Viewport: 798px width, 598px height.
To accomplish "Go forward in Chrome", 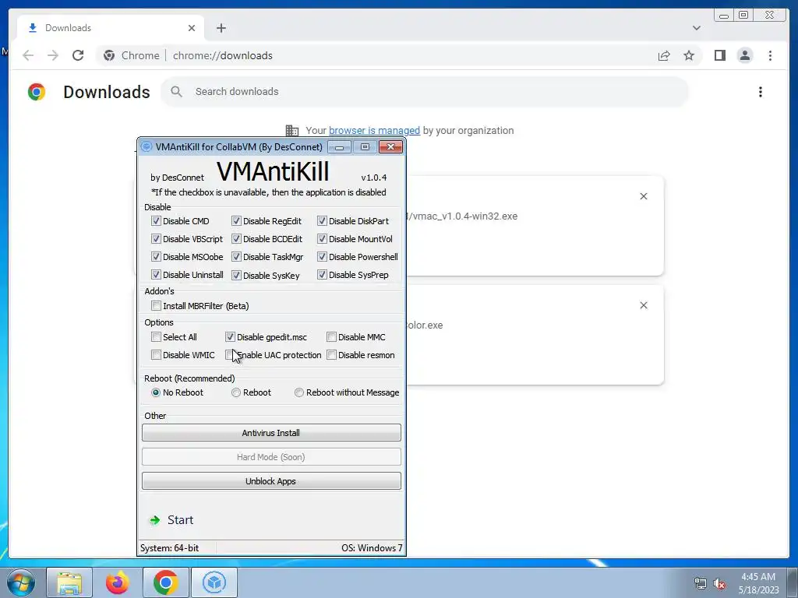I will pos(53,55).
